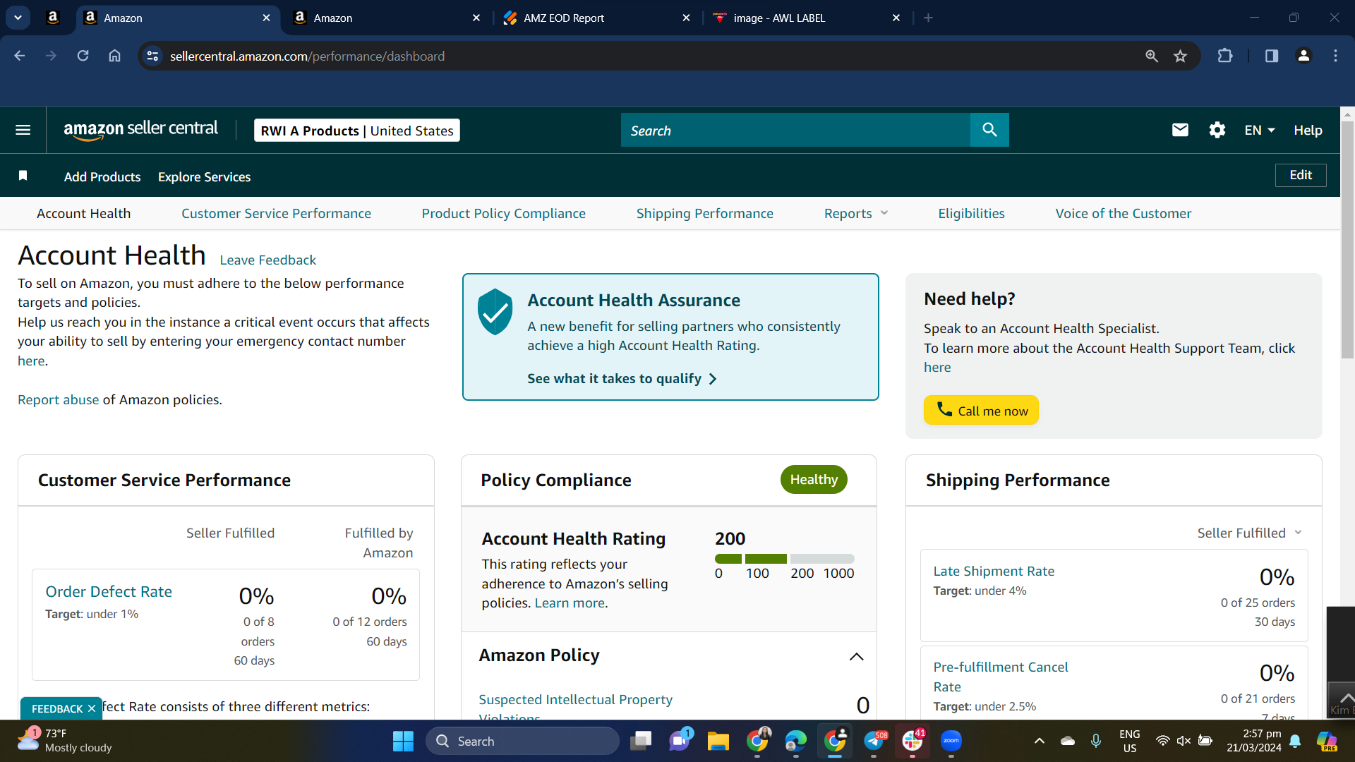The image size is (1355, 762).
Task: Open the EN language dropdown
Action: pos(1260,130)
